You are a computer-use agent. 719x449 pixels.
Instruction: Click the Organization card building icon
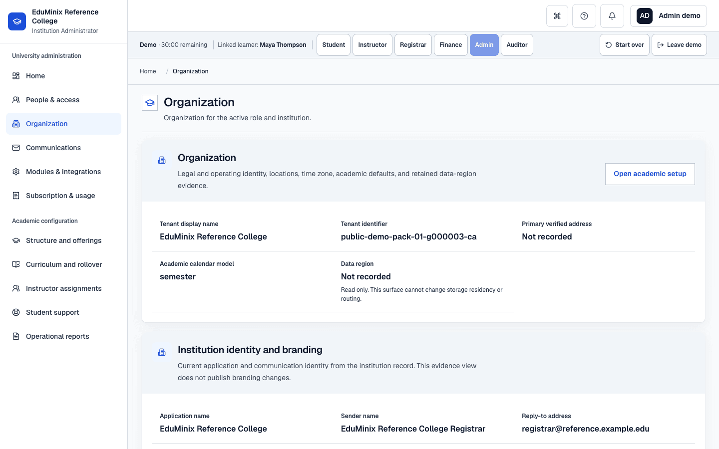click(162, 160)
